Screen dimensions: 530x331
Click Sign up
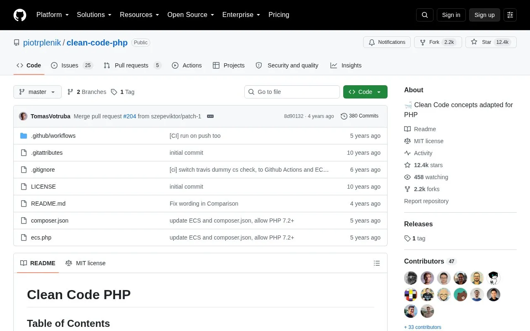click(x=484, y=15)
